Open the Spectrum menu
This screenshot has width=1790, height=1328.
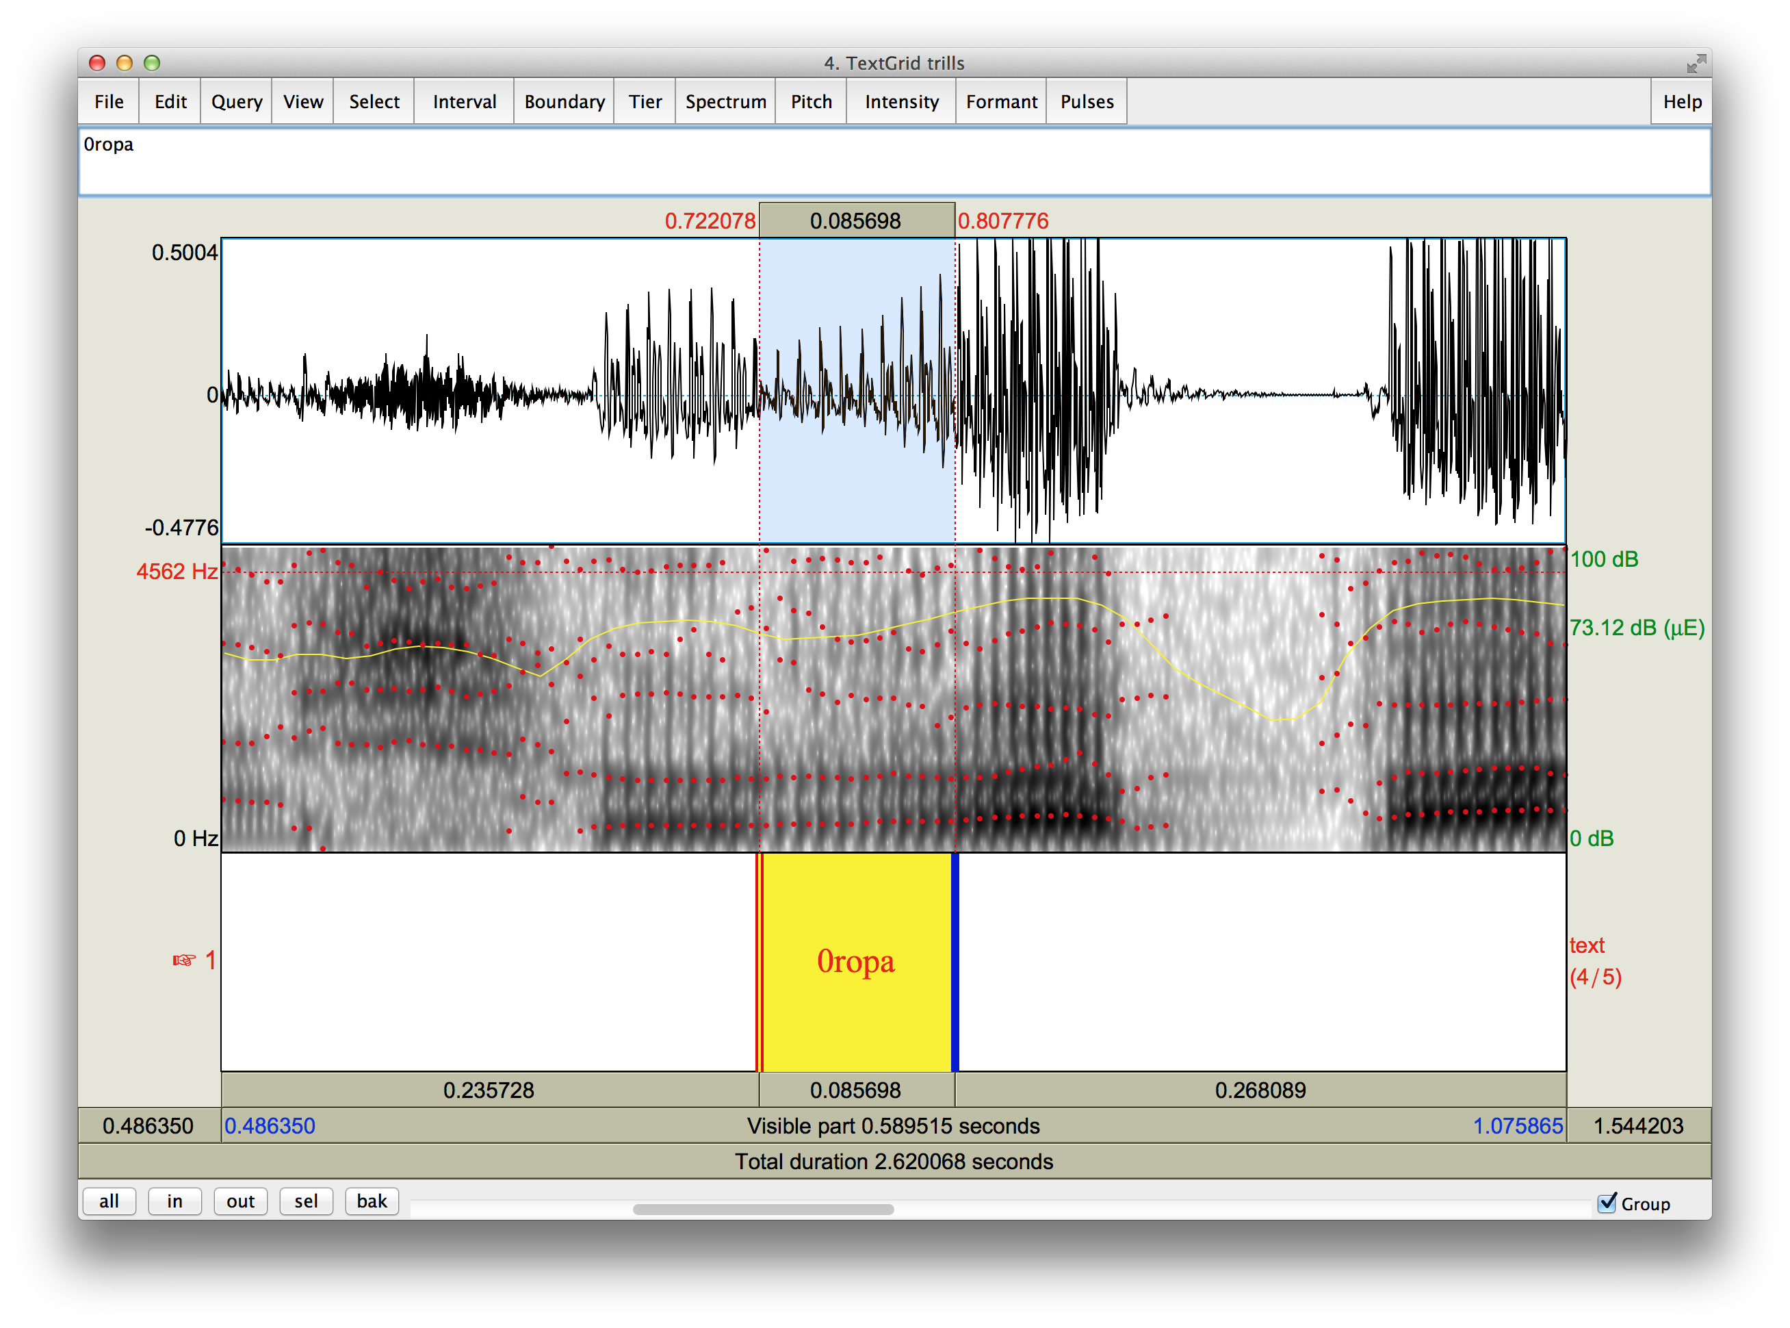[x=725, y=102]
